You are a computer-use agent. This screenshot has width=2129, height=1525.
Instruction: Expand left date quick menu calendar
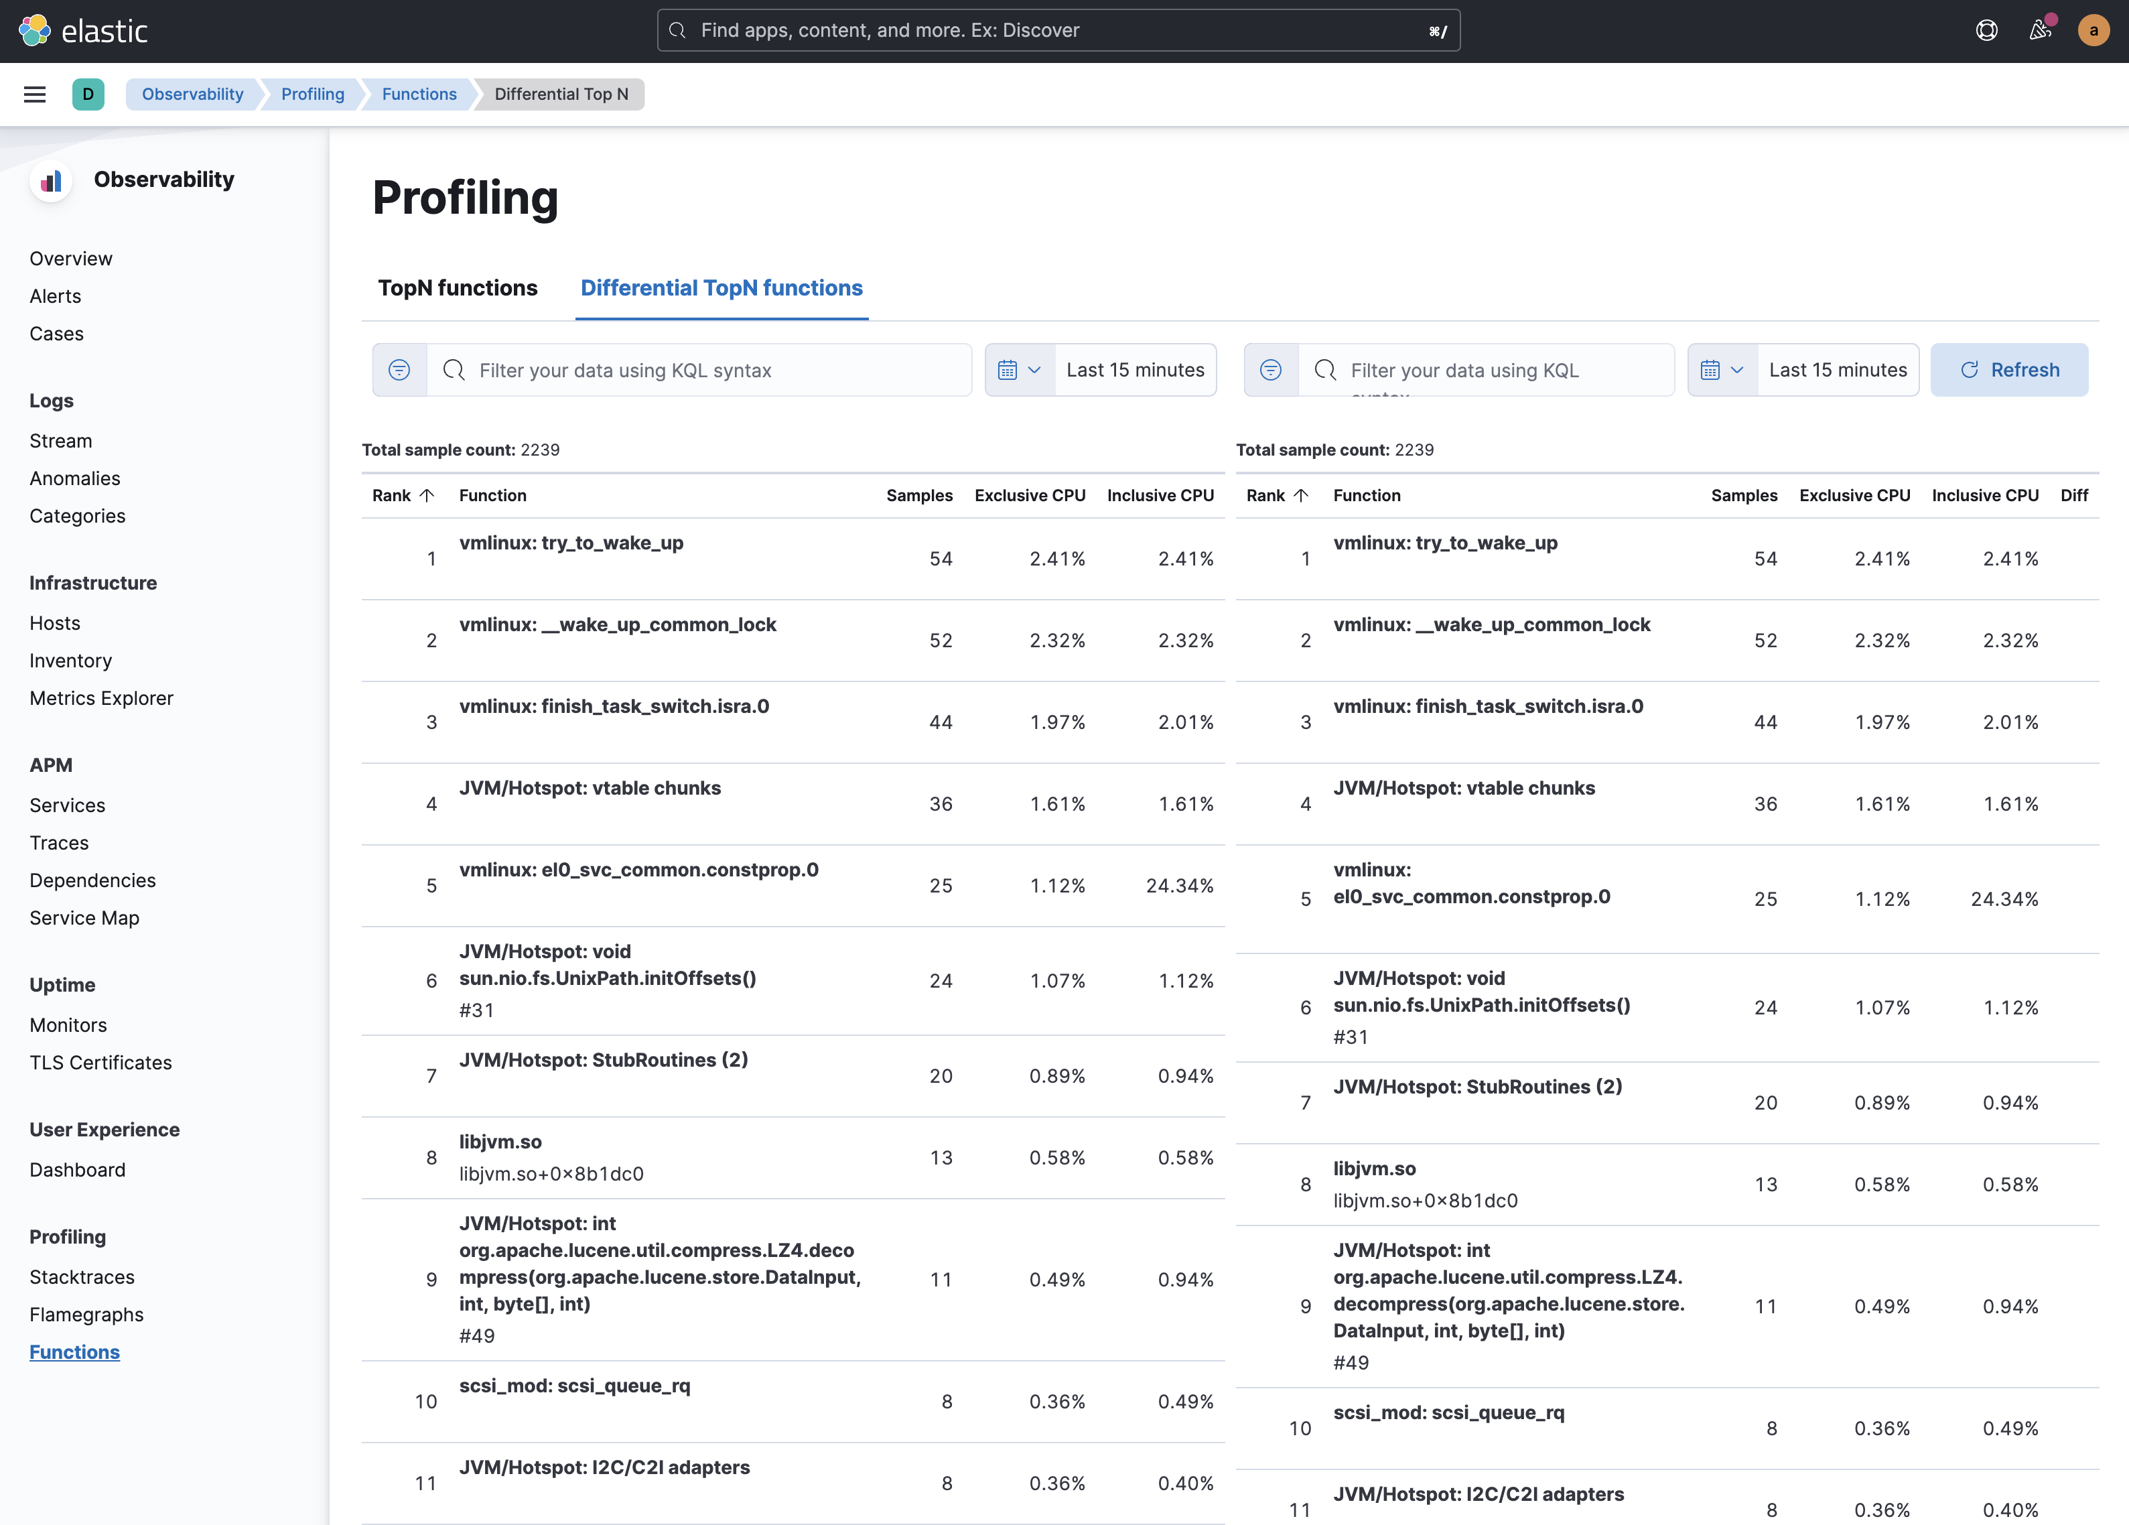point(1020,370)
